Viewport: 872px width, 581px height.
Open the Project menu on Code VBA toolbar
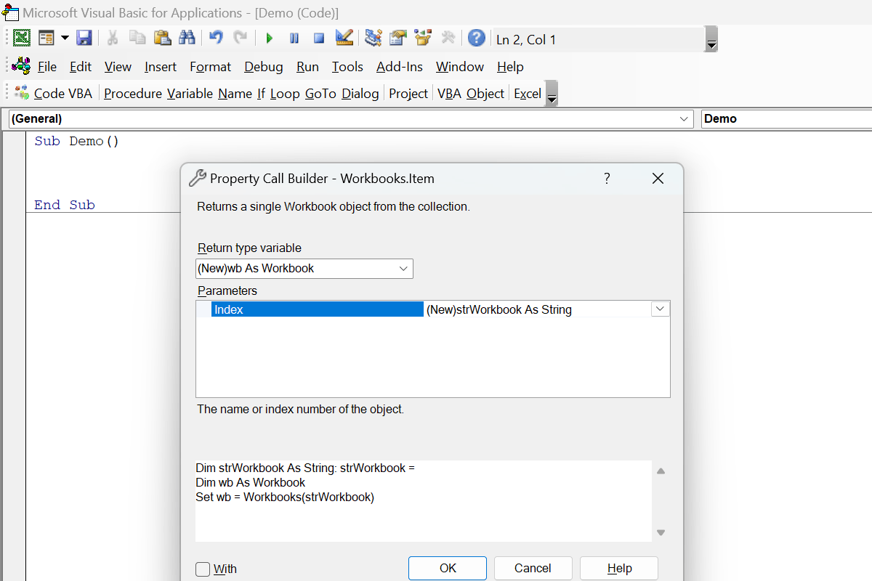coord(408,94)
